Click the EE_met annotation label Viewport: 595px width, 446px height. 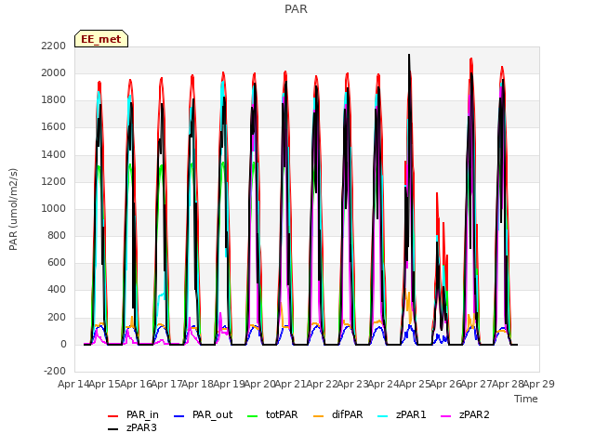101,39
